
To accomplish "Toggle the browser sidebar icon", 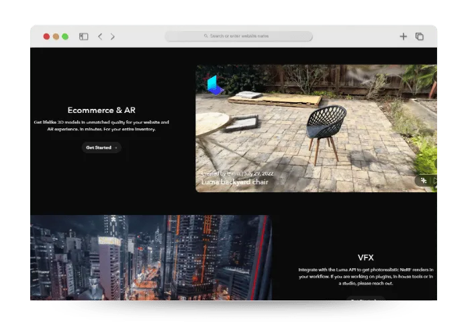I will [84, 36].
